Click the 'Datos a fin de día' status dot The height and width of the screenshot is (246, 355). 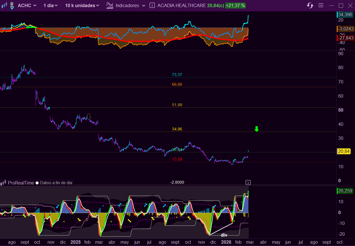[37, 183]
